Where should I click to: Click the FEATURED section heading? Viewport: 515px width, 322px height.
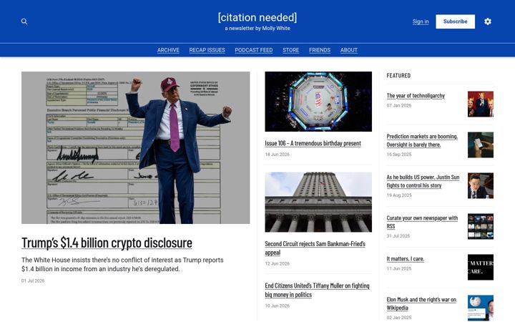pos(398,76)
